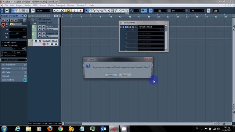The image size is (235, 132).
Task: Open the Transport menu
Action: tap(60, 5)
